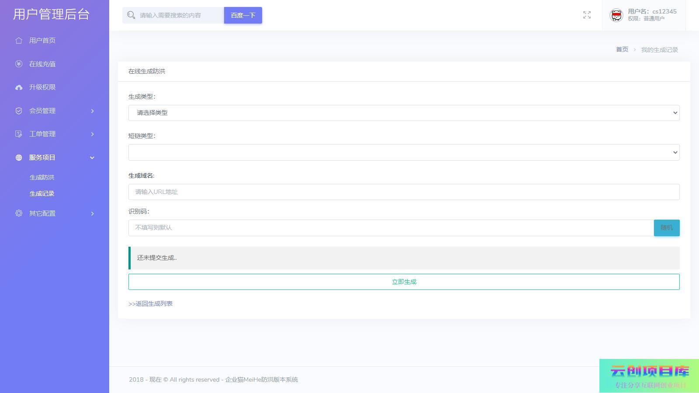Focus the 生成域名 URL input field
Image resolution: width=699 pixels, height=393 pixels.
(404, 192)
